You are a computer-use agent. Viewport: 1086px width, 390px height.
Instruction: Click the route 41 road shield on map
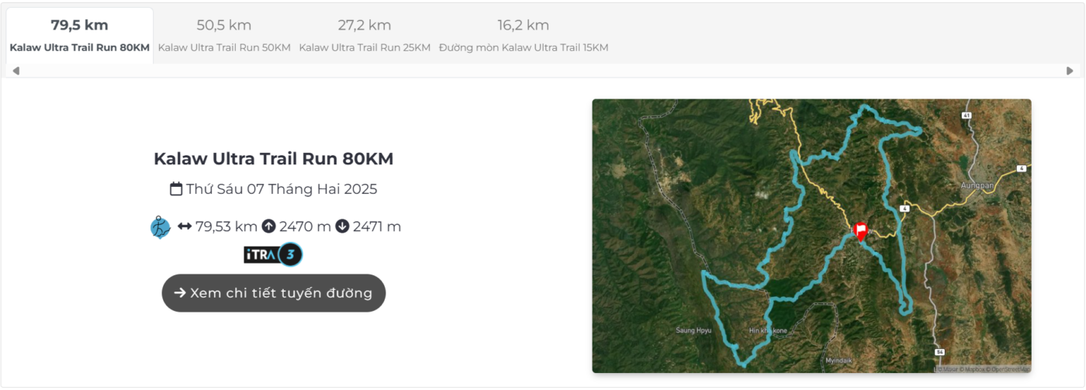pyautogui.click(x=966, y=116)
